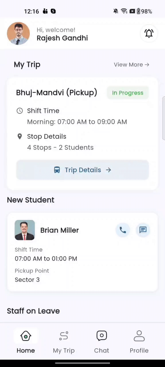The image size is (165, 367).
Task: Open Chat with the speech bubble icon
Action: pos(101,335)
